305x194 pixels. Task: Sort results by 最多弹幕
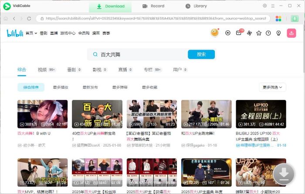tap(120, 87)
